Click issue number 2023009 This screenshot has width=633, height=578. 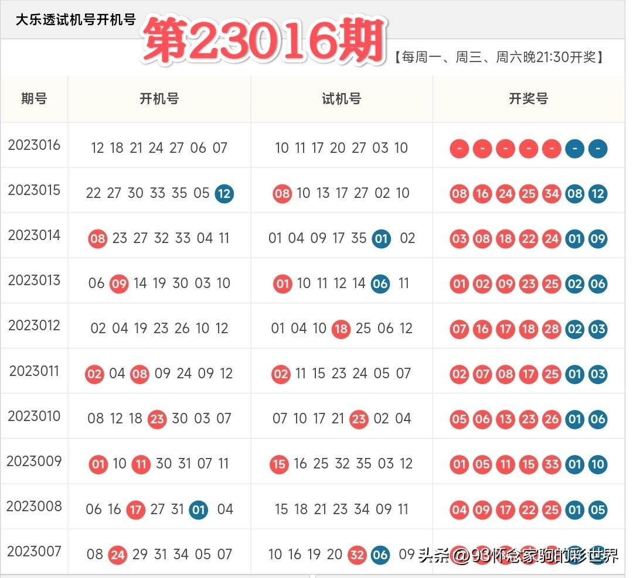34,461
